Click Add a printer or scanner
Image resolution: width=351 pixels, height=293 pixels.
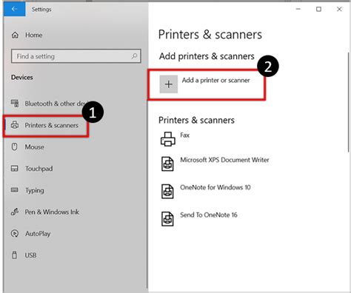coord(207,84)
